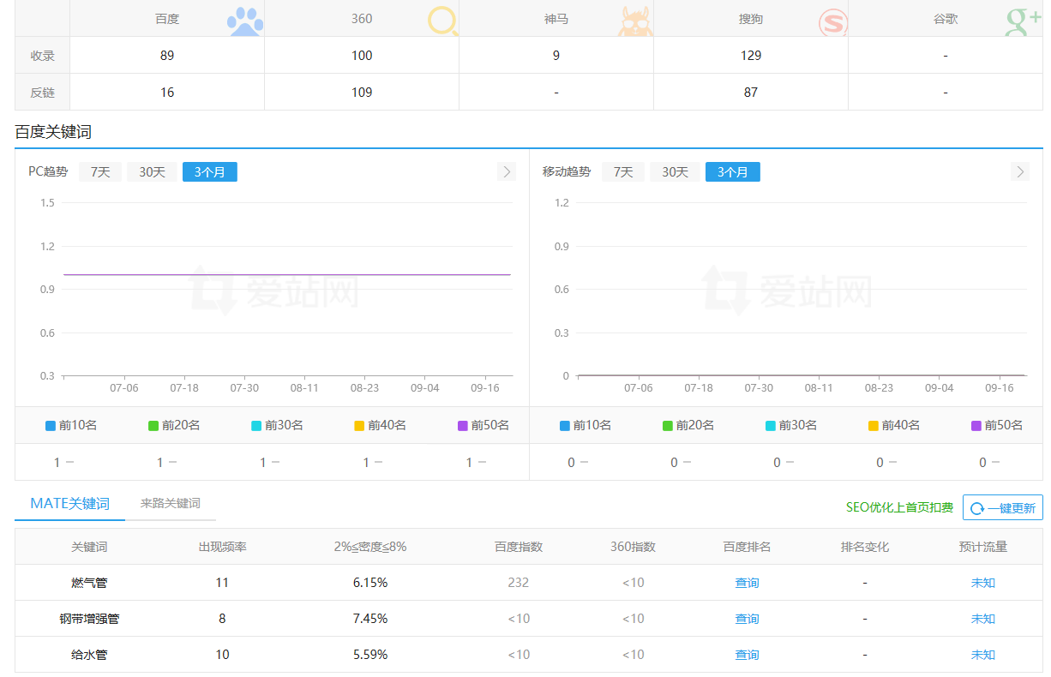Click the Sogou S logo icon
The image size is (1051, 677).
[x=832, y=22]
